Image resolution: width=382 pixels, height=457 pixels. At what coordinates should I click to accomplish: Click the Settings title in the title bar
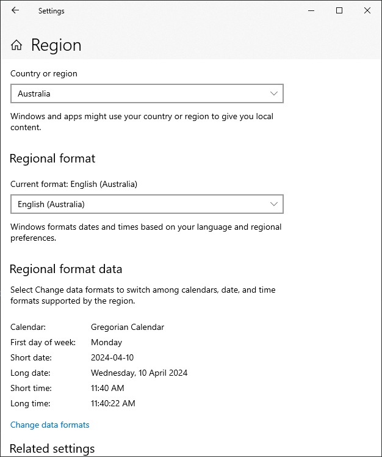coord(51,11)
